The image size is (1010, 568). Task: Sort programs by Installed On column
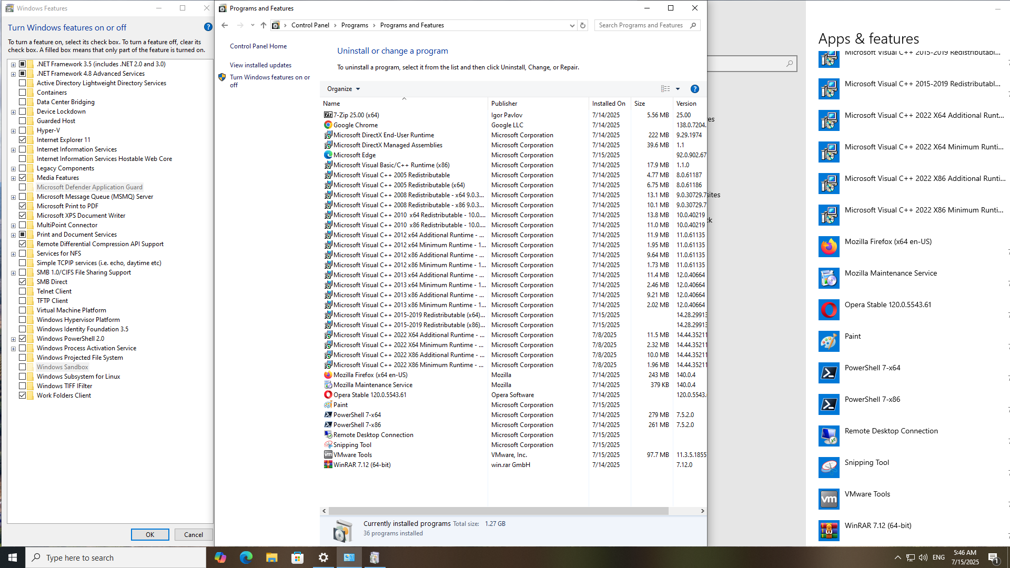pos(610,104)
